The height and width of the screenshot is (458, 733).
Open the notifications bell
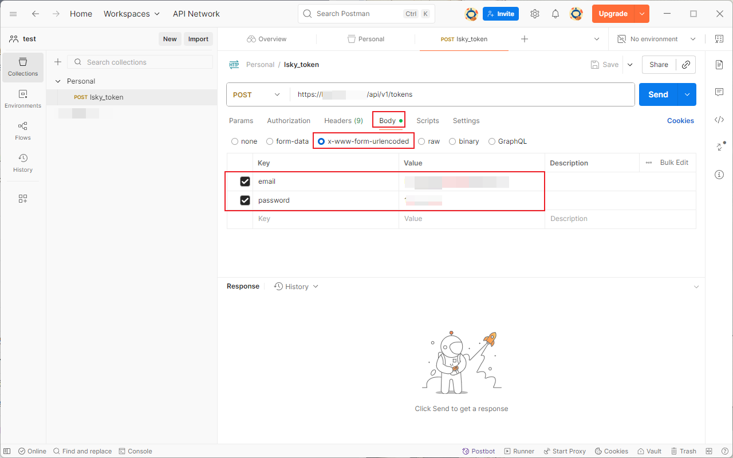click(555, 14)
